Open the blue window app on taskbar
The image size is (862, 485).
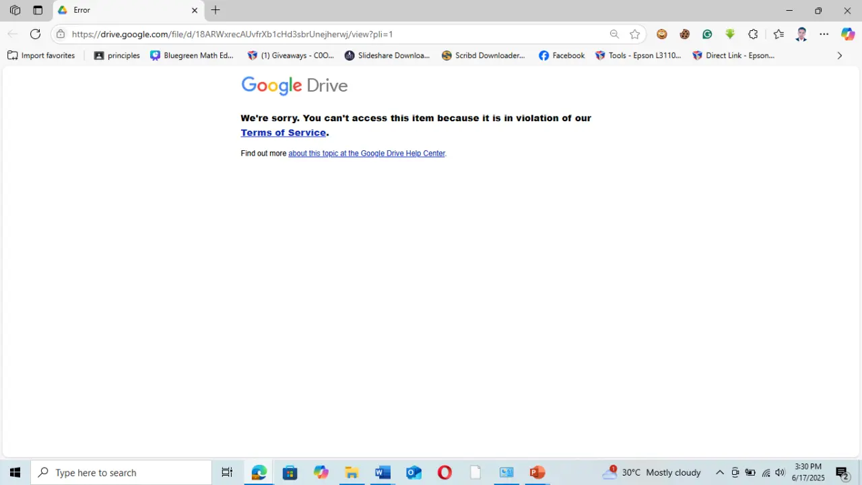click(x=506, y=473)
